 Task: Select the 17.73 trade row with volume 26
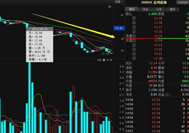(157, 104)
